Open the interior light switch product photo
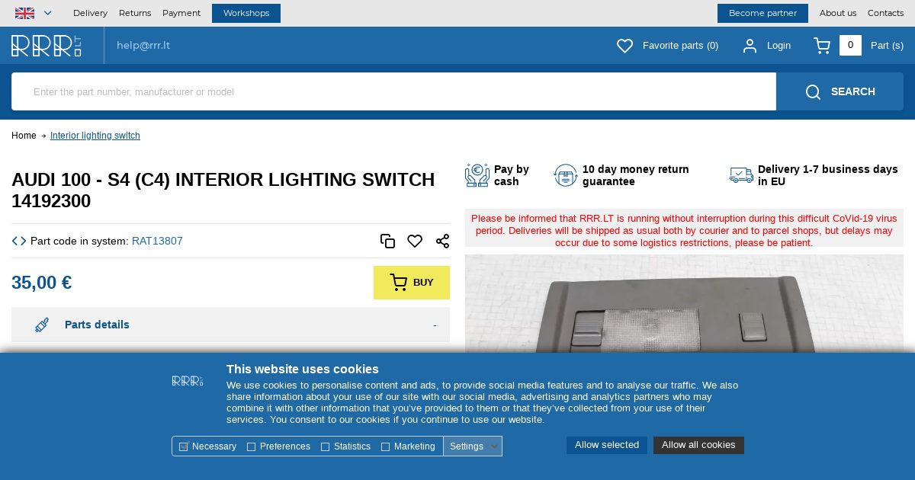Image resolution: width=915 pixels, height=480 pixels. [684, 303]
